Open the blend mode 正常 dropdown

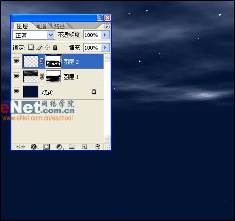[34, 35]
